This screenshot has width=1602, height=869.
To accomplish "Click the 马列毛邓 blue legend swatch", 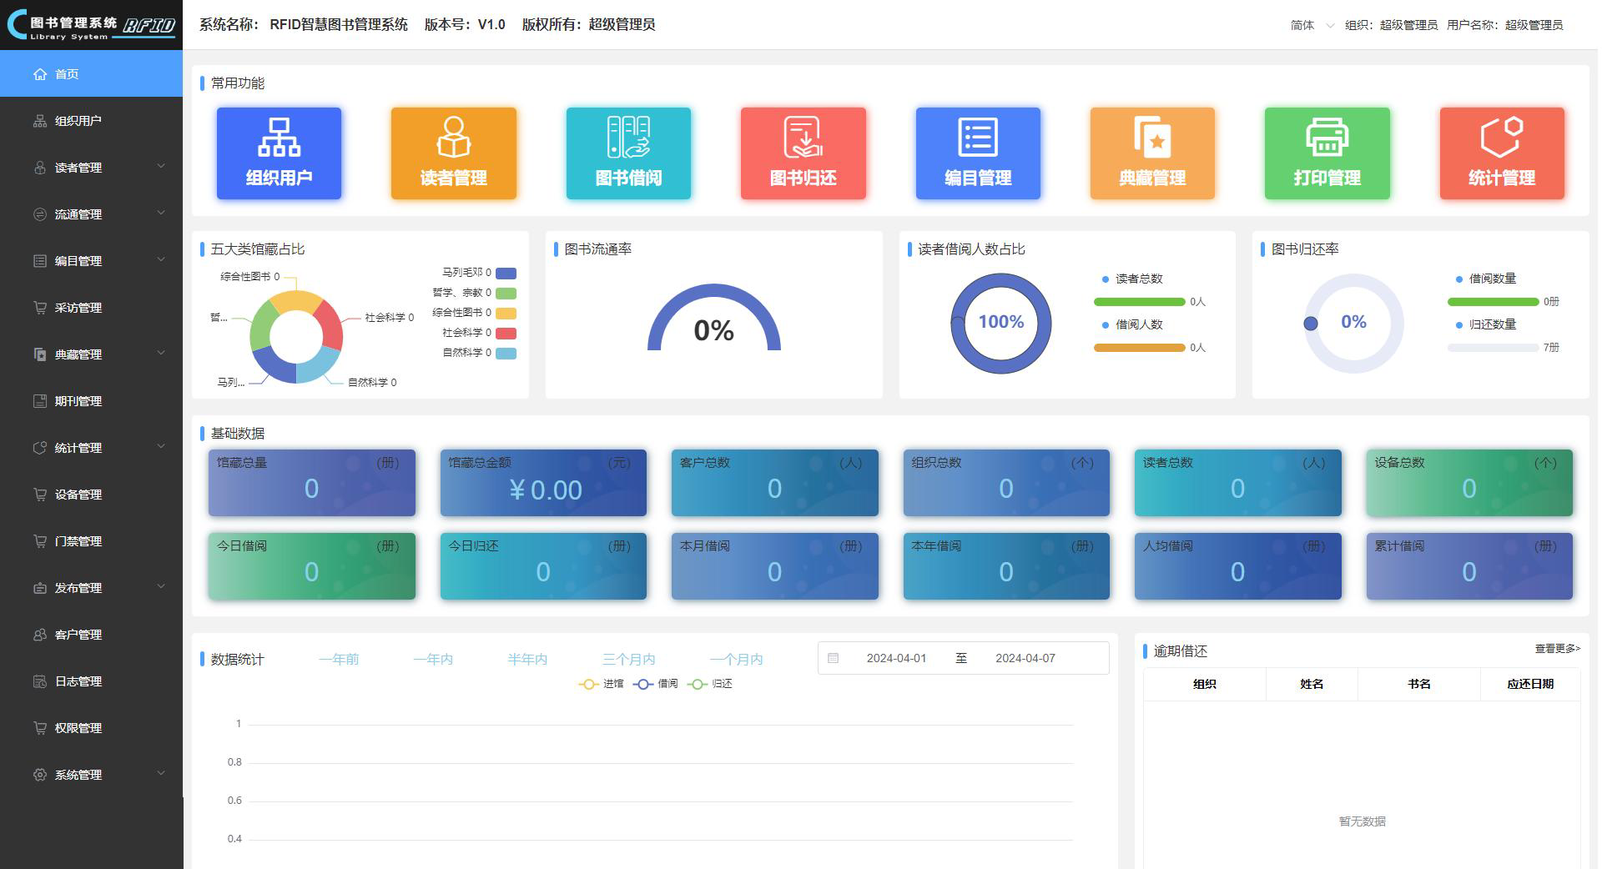I will click(506, 274).
